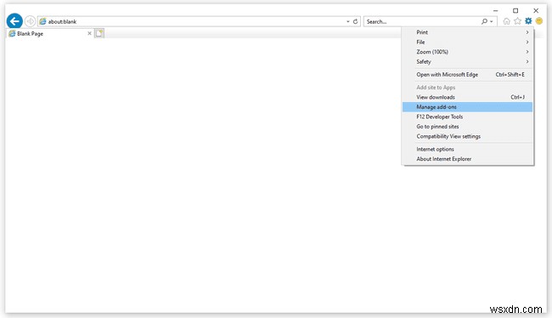
Task: Click the Tools gear icon
Action: pos(528,21)
